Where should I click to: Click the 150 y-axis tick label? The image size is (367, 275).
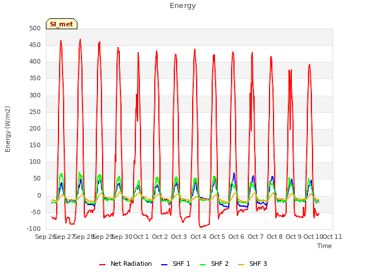35,145
